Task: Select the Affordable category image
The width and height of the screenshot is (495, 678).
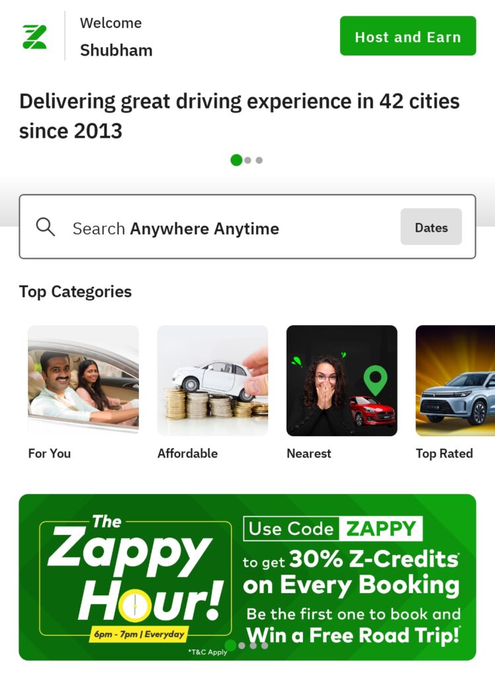Action: [x=212, y=381]
